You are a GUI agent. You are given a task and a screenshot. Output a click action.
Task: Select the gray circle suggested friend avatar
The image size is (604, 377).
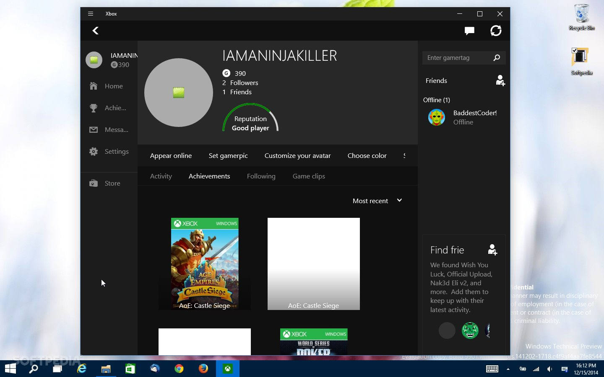click(x=447, y=331)
